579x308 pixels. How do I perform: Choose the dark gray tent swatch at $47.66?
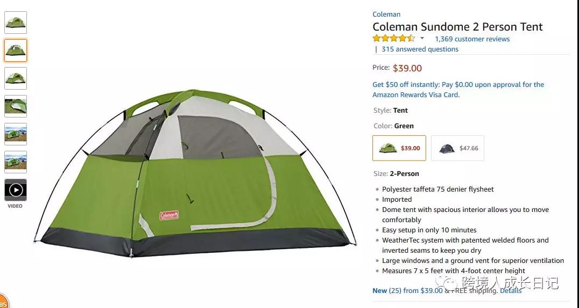(x=457, y=148)
